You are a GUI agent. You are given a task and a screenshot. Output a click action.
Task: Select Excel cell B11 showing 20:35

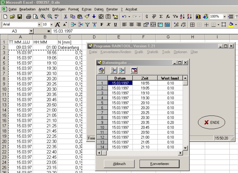pyautogui.click(x=45, y=94)
